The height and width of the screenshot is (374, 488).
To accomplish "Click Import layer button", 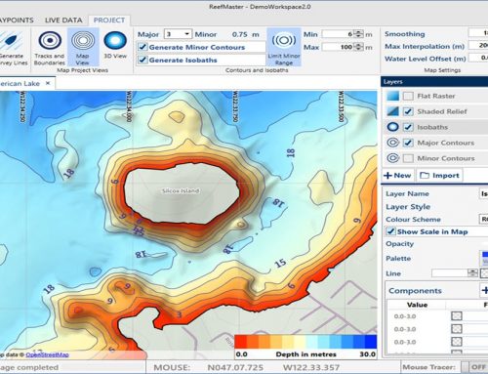I will [439, 176].
